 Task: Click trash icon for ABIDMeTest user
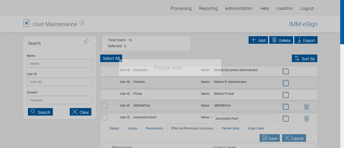306,107
